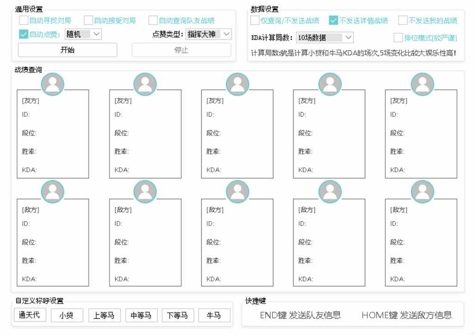
Task: Enable the 自动寻找对局 checkbox
Action: [24, 20]
